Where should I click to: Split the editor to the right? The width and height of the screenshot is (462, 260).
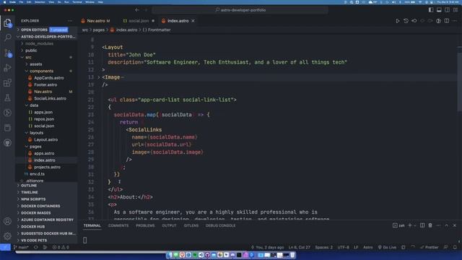447,21
